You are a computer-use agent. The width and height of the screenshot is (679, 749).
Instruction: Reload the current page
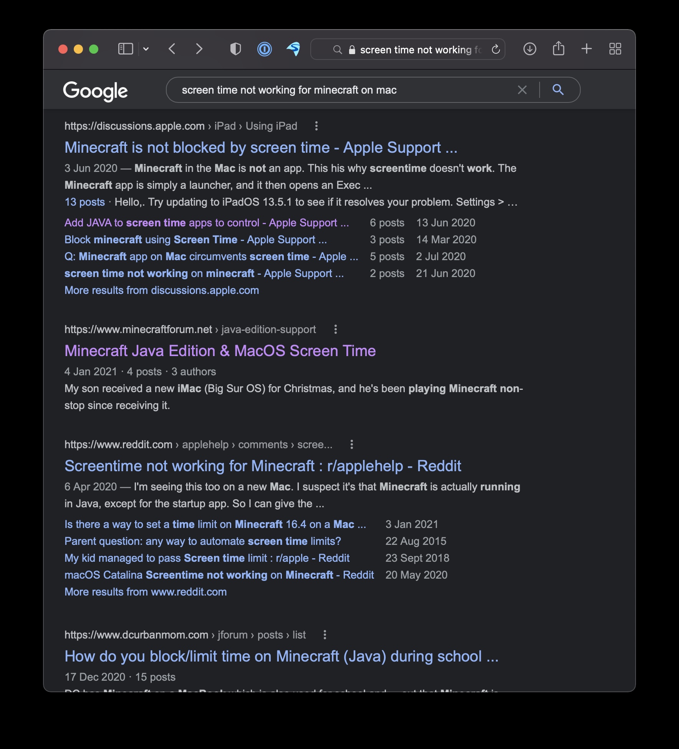coord(496,49)
